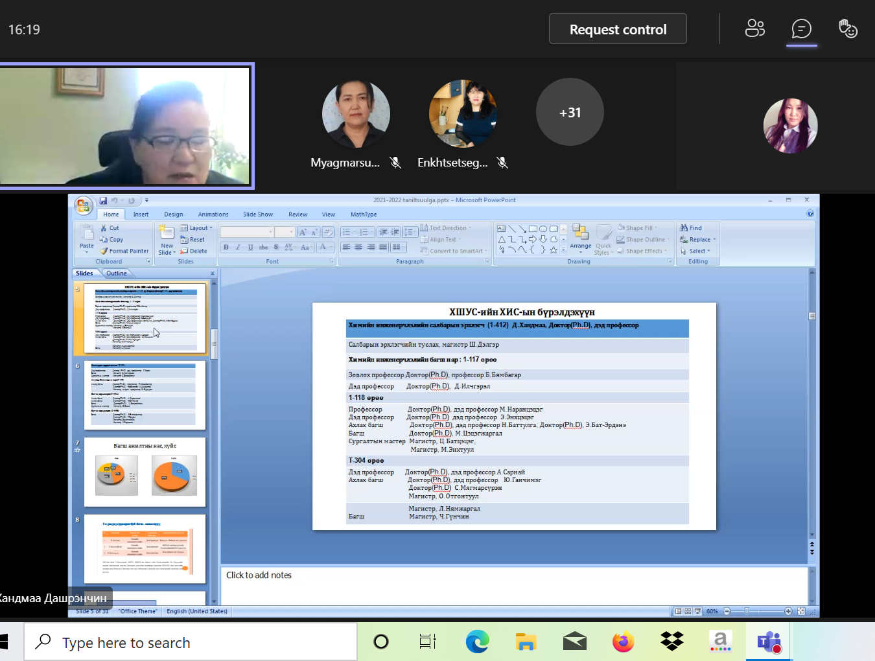The width and height of the screenshot is (875, 661).
Task: Open the Teams meeting chat
Action: click(x=802, y=29)
